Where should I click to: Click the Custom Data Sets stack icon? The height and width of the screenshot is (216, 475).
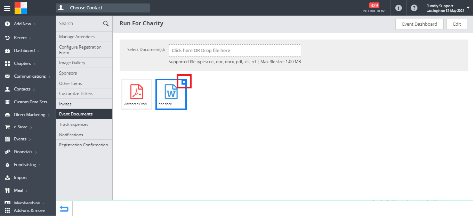7,102
